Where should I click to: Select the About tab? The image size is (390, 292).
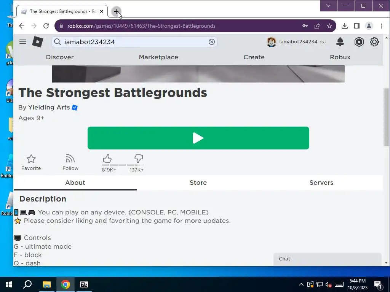click(75, 182)
